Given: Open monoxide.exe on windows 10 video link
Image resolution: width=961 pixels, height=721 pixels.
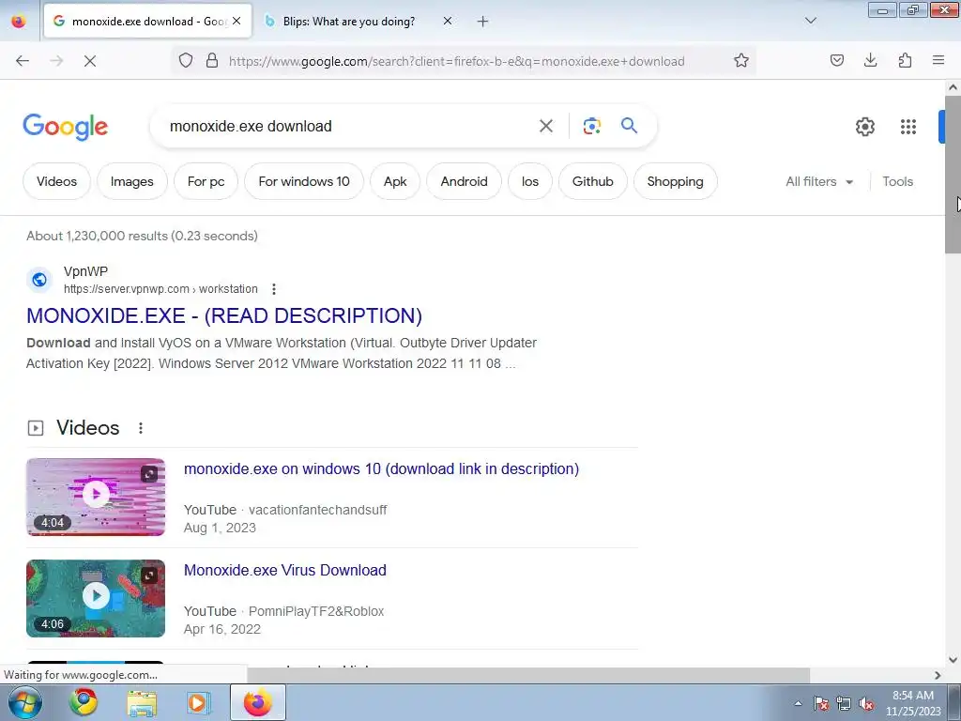Looking at the screenshot, I should click(x=381, y=469).
